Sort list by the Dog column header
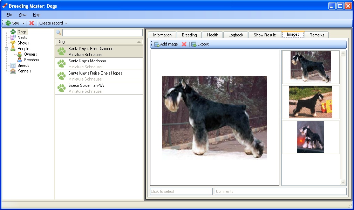The height and width of the screenshot is (210, 354). [98, 42]
